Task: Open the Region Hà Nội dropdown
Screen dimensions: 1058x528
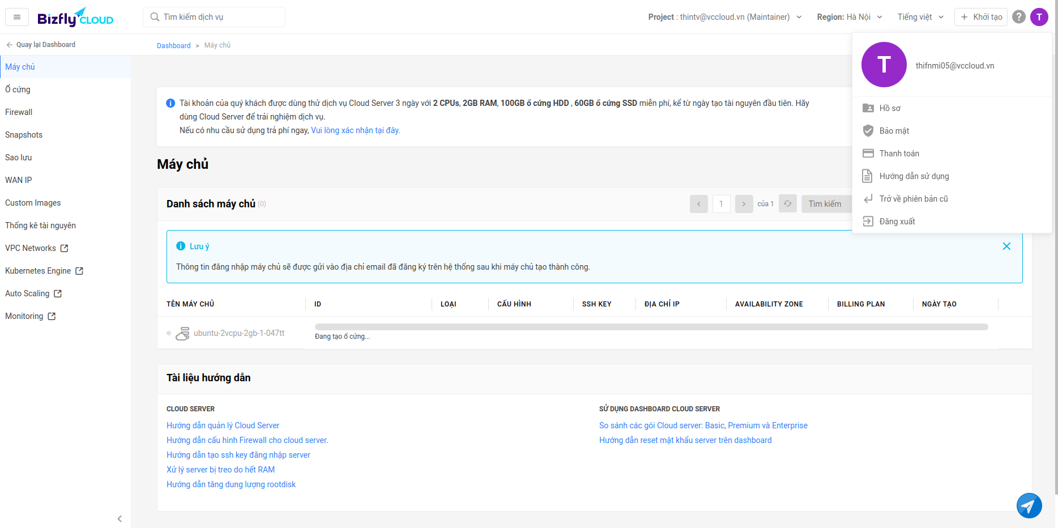Action: (850, 17)
